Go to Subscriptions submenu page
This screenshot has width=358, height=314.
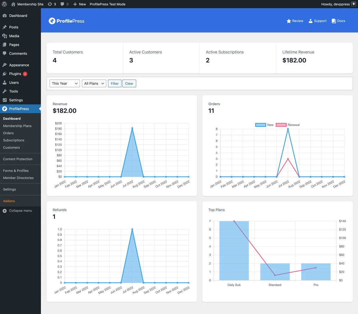tap(14, 140)
